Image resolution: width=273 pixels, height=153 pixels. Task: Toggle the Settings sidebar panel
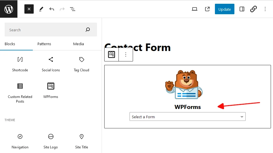pos(242,9)
